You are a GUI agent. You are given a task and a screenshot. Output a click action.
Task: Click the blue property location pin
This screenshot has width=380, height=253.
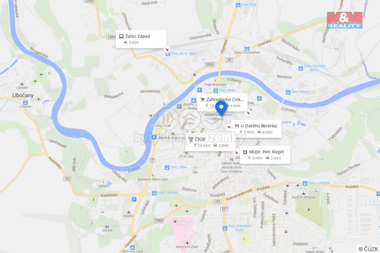point(221,108)
